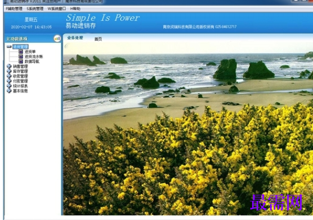
Task: Click the 主功能选项 panel header text
Action: (17, 39)
